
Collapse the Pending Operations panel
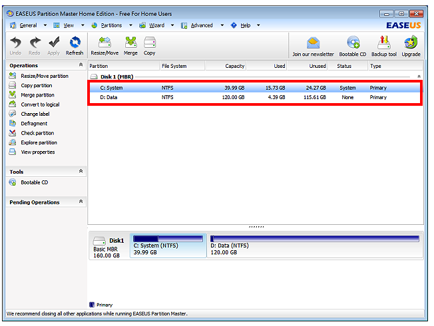point(81,202)
